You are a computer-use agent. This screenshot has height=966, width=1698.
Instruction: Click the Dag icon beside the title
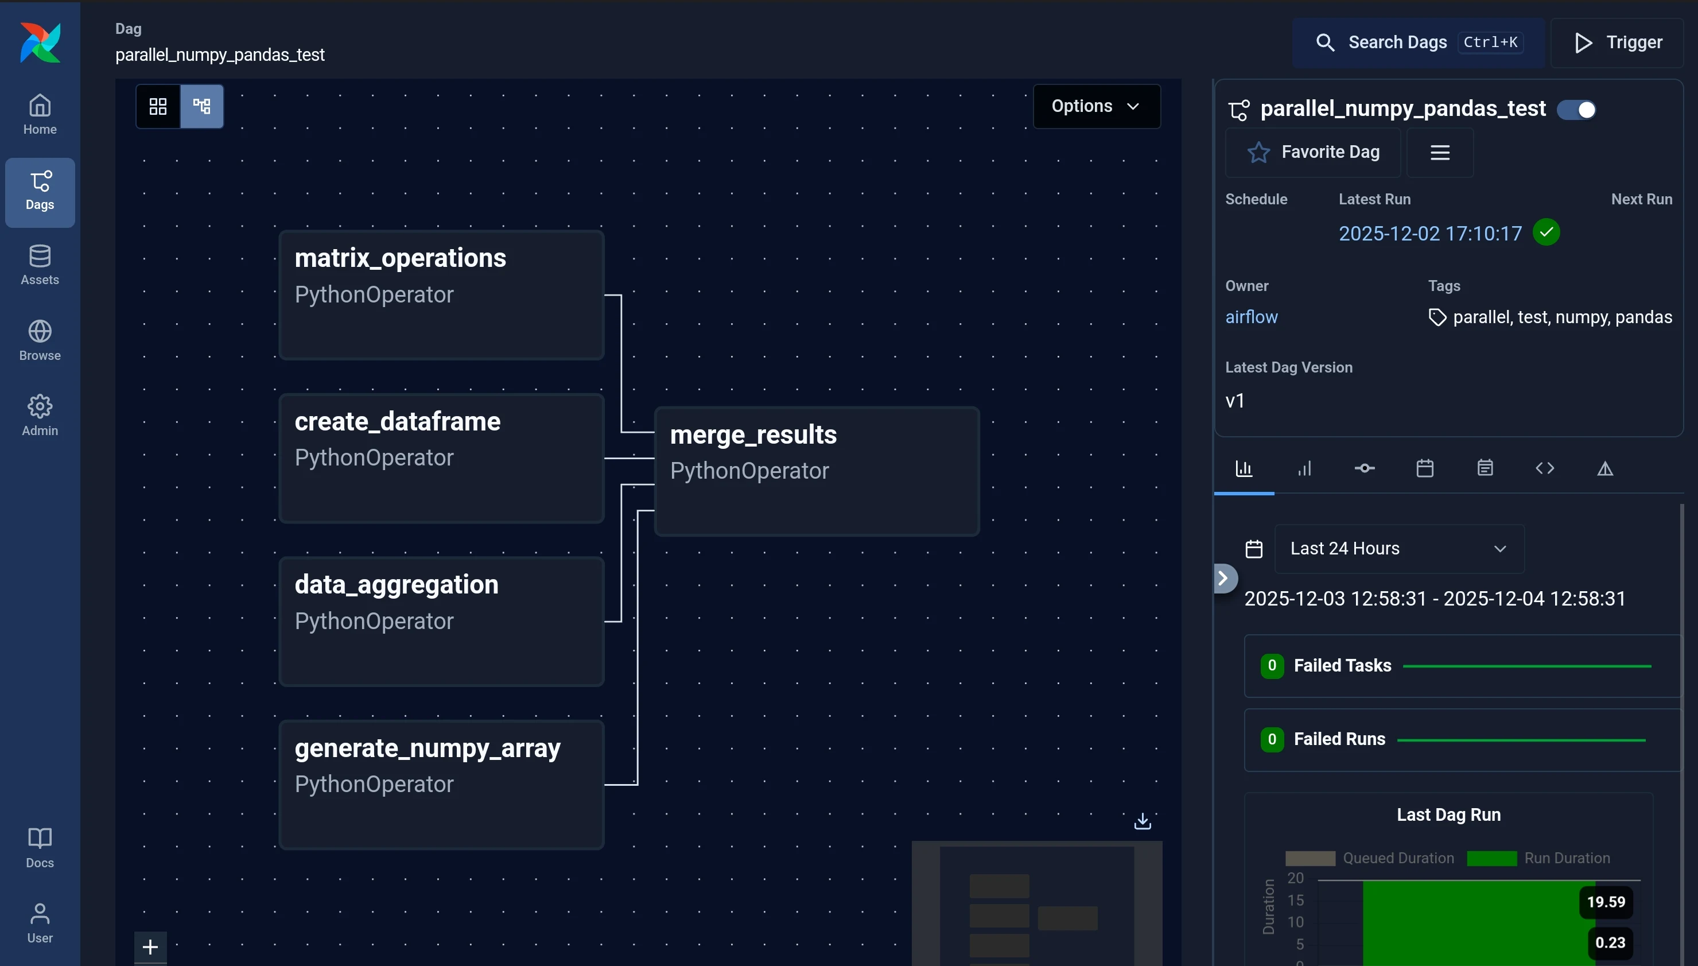[x=1239, y=110]
